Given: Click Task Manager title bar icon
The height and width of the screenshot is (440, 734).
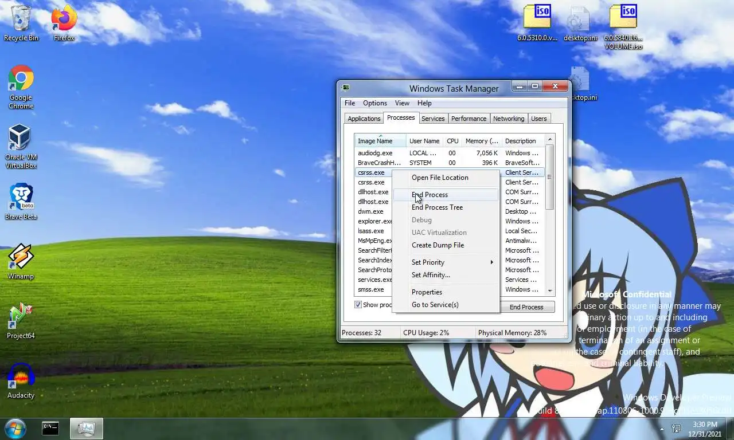Looking at the screenshot, I should (x=346, y=88).
